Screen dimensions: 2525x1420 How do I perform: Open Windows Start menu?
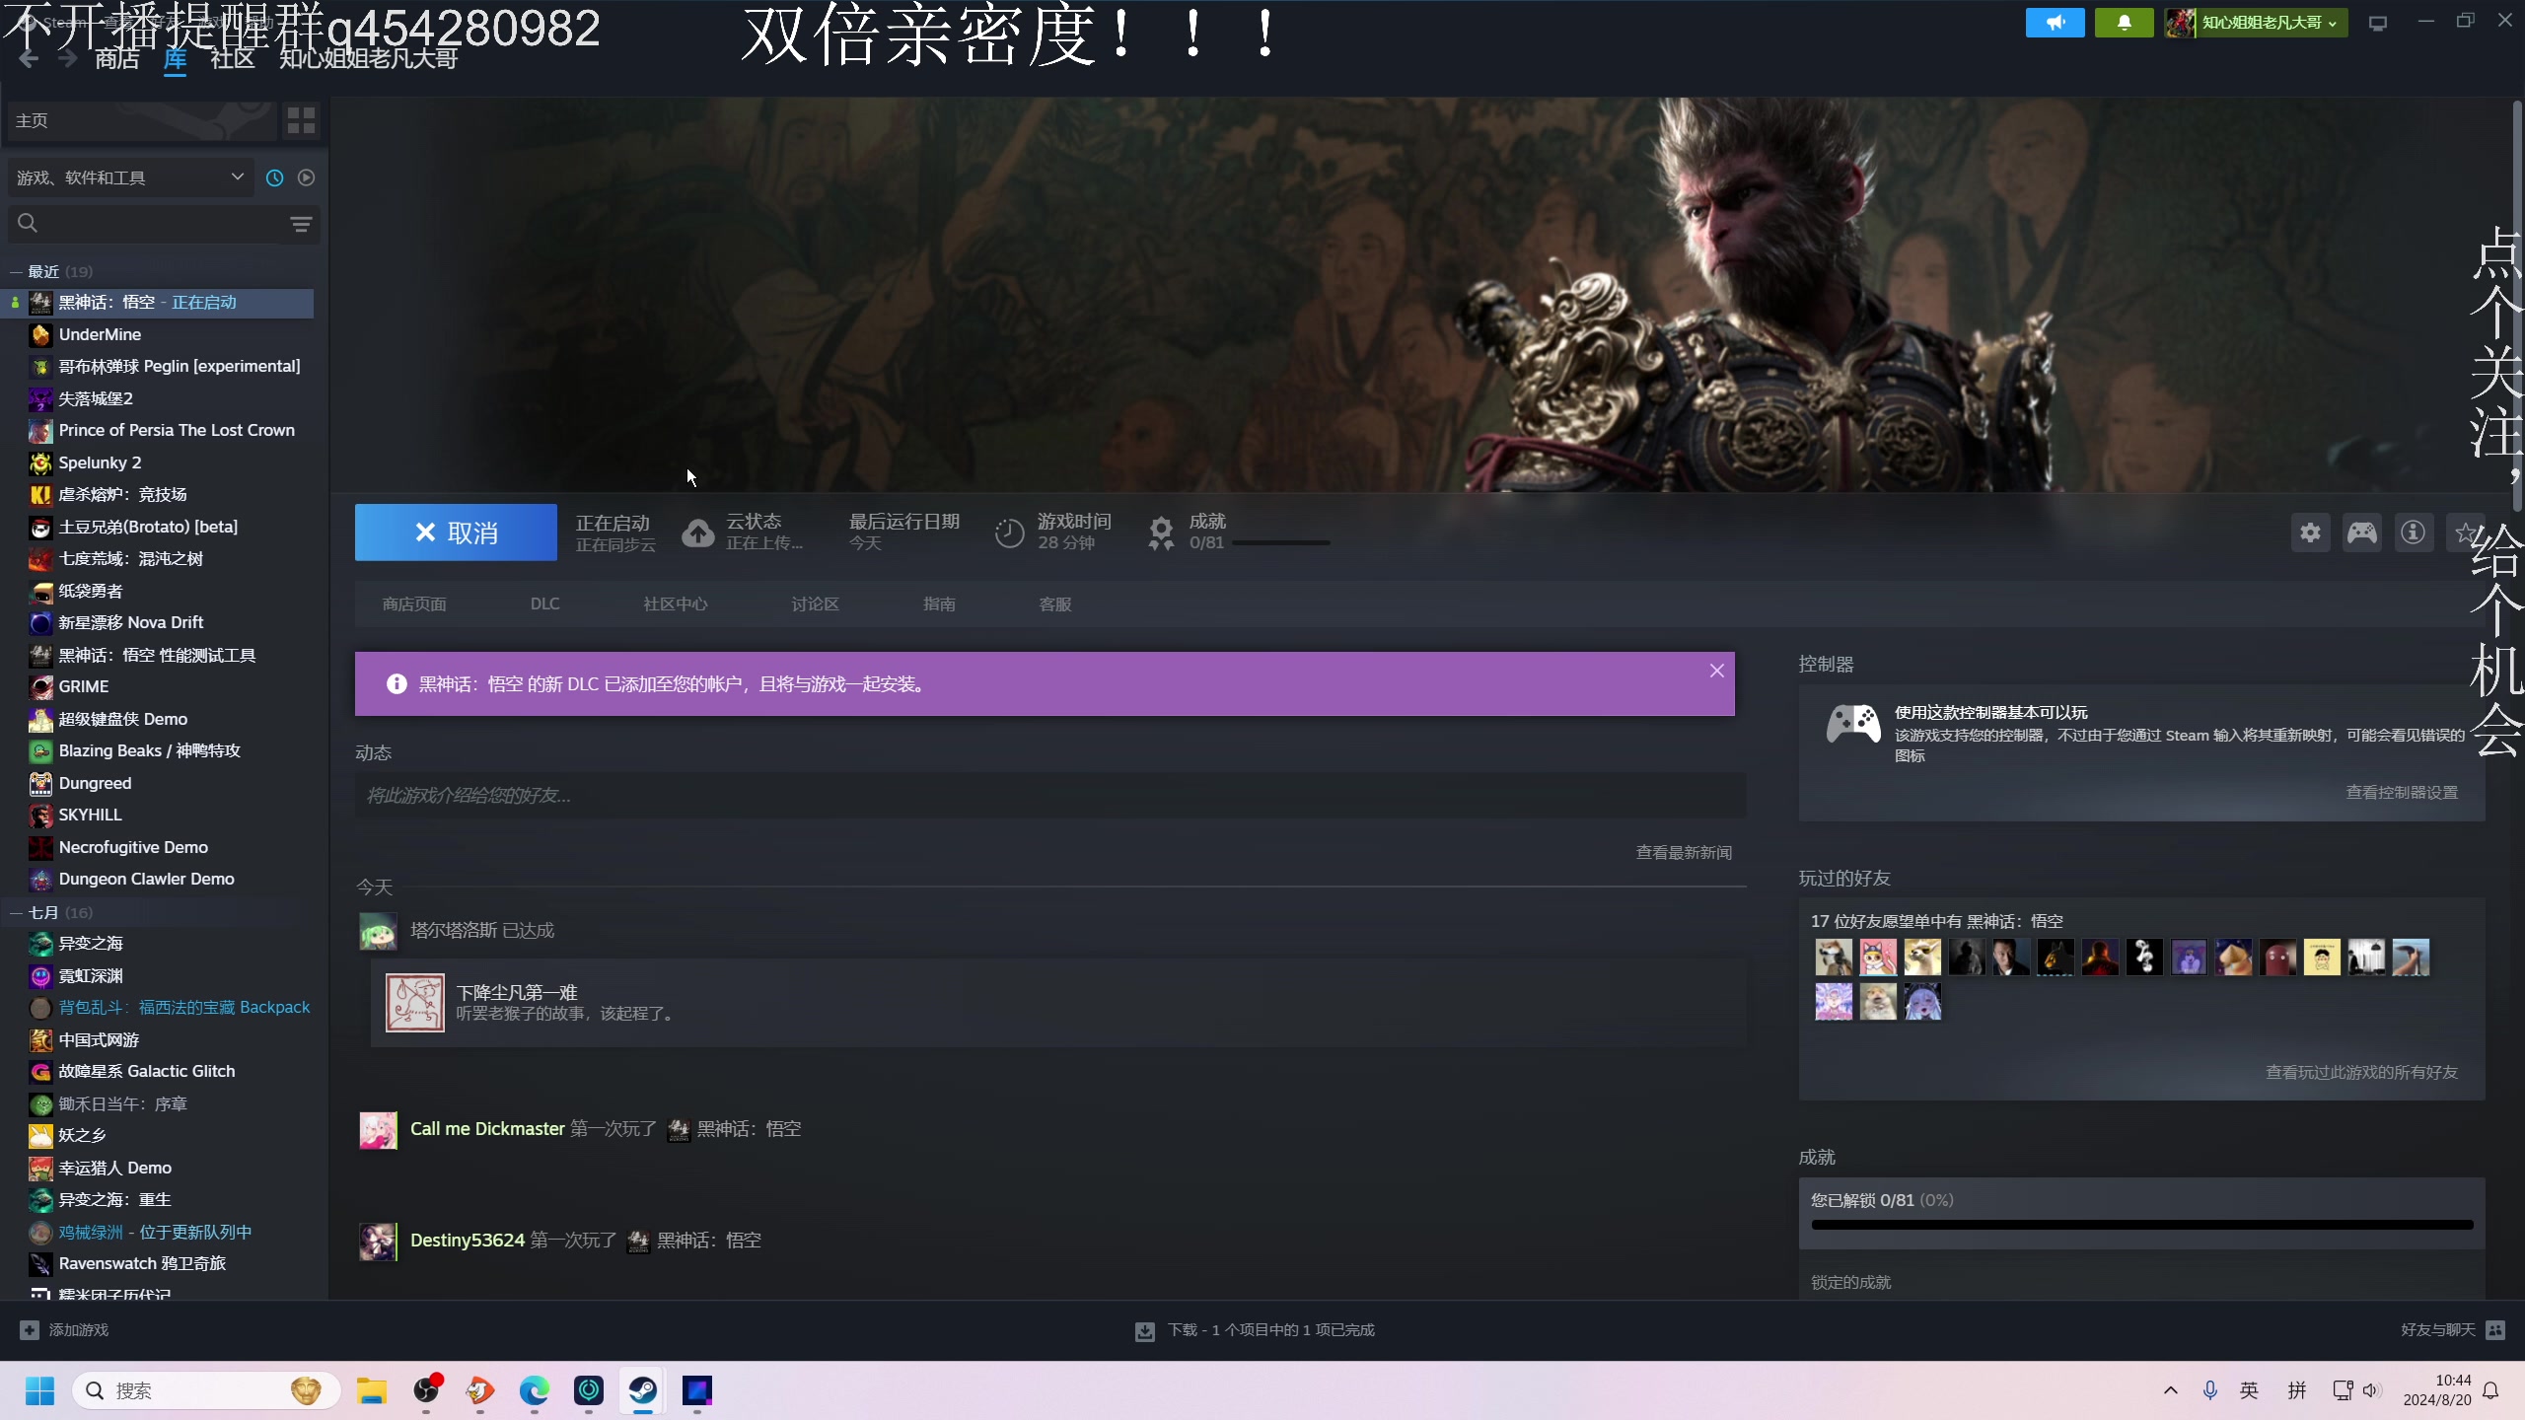tap(39, 1390)
